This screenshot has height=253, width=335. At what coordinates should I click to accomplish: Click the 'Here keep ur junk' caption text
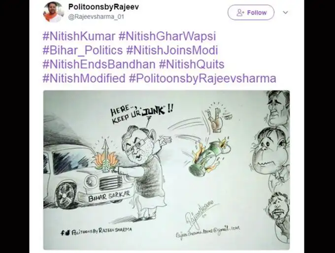(x=142, y=114)
